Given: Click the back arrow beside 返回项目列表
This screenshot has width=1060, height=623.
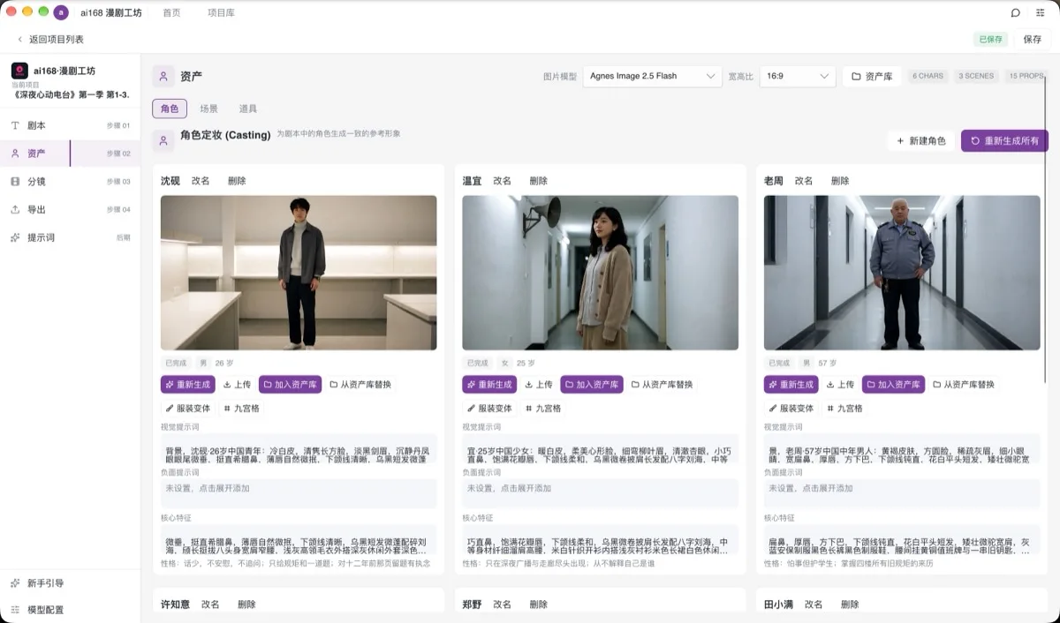Looking at the screenshot, I should pyautogui.click(x=19, y=40).
